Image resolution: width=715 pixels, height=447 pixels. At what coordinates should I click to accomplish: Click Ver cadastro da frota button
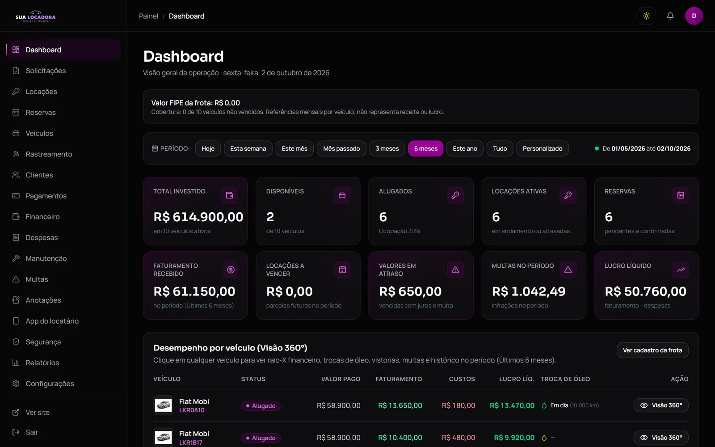pyautogui.click(x=652, y=350)
